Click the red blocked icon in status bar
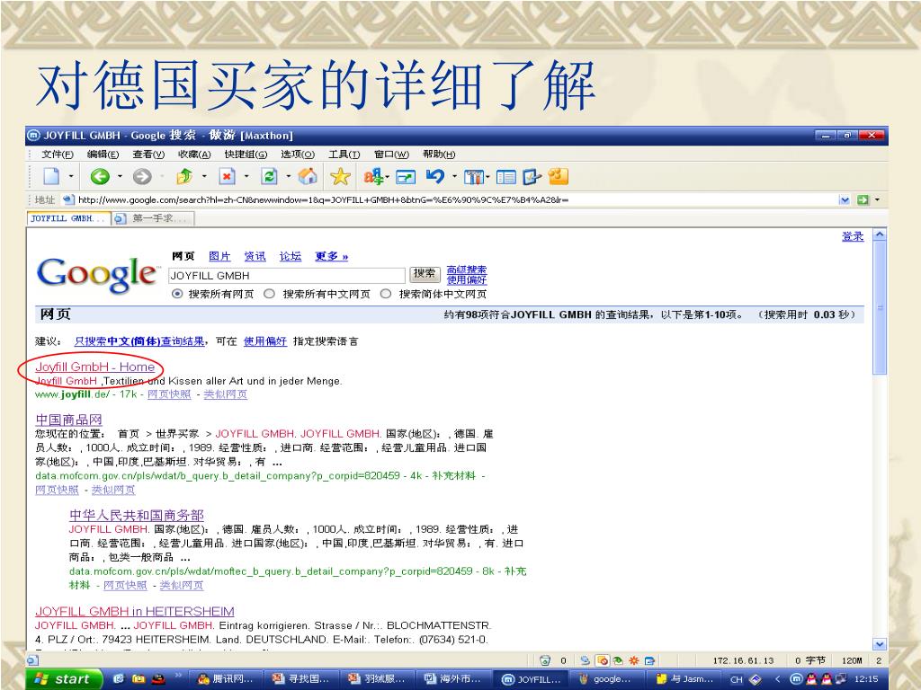This screenshot has height=690, width=921. 602,660
